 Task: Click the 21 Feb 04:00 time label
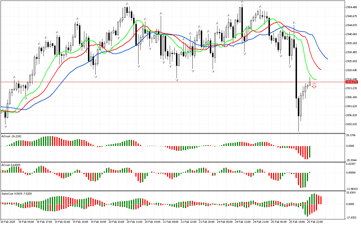click(170, 222)
